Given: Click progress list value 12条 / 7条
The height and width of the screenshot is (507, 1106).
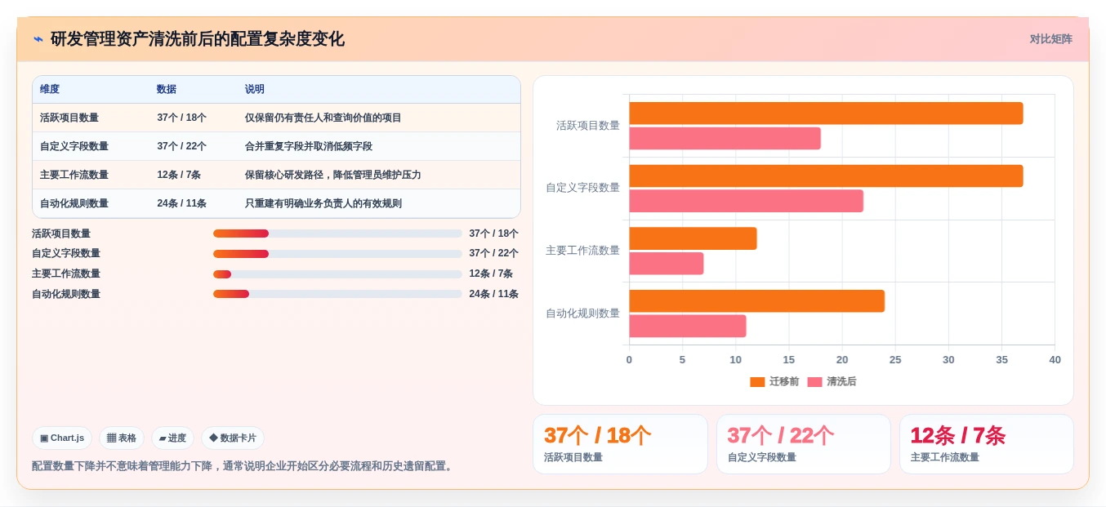Looking at the screenshot, I should [x=491, y=274].
